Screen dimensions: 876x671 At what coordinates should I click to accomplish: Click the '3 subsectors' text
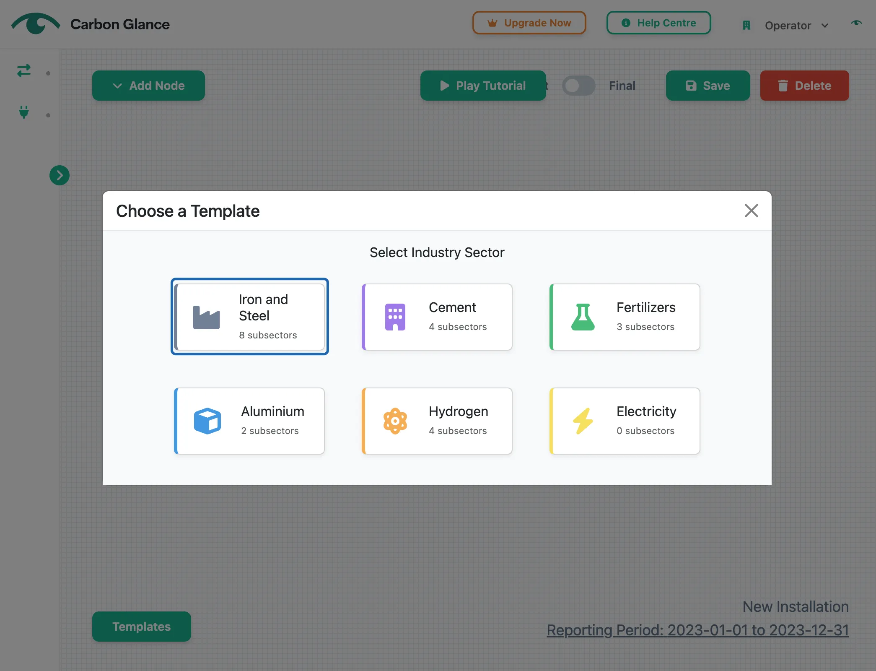point(645,327)
